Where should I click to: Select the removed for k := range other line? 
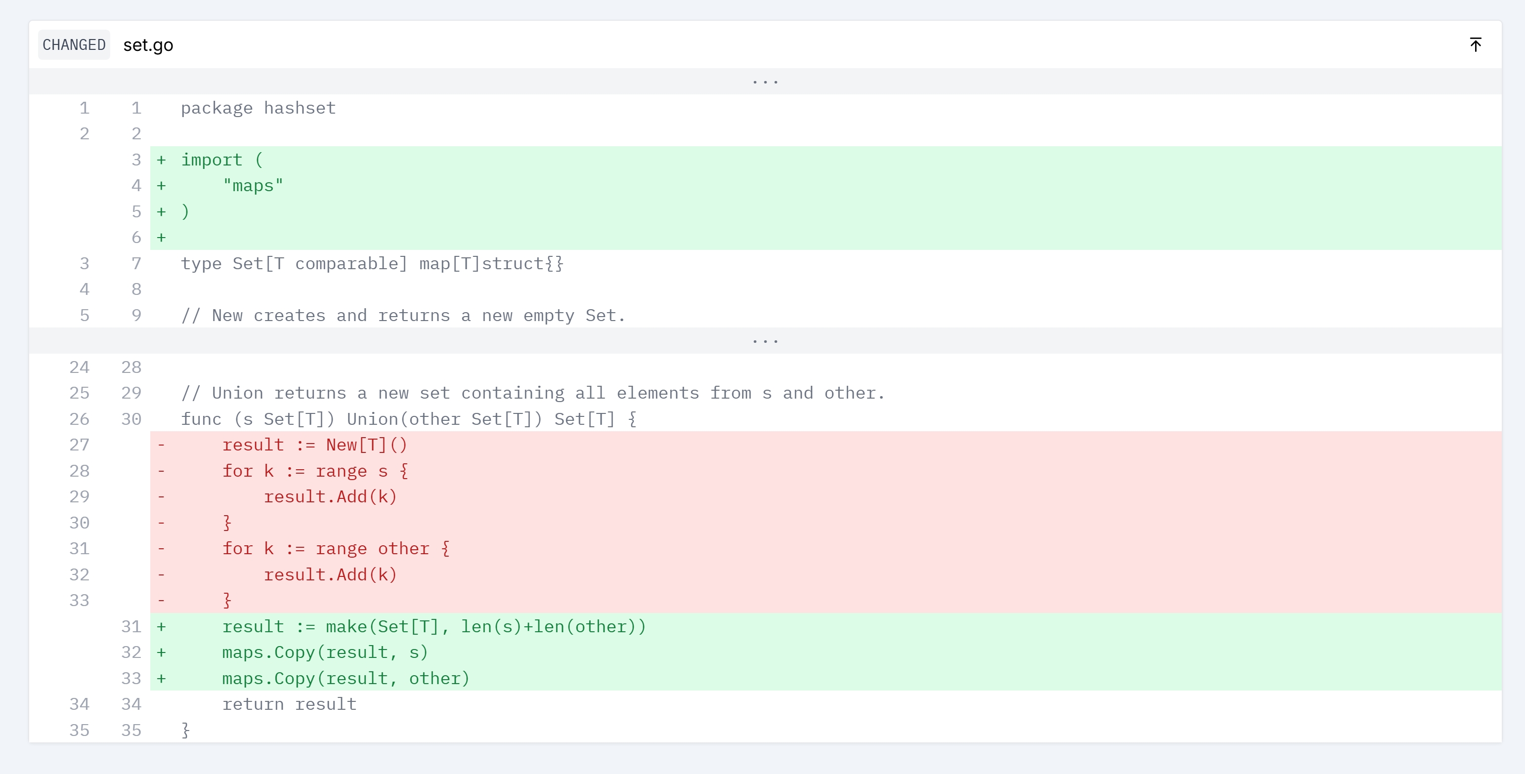[x=336, y=549]
